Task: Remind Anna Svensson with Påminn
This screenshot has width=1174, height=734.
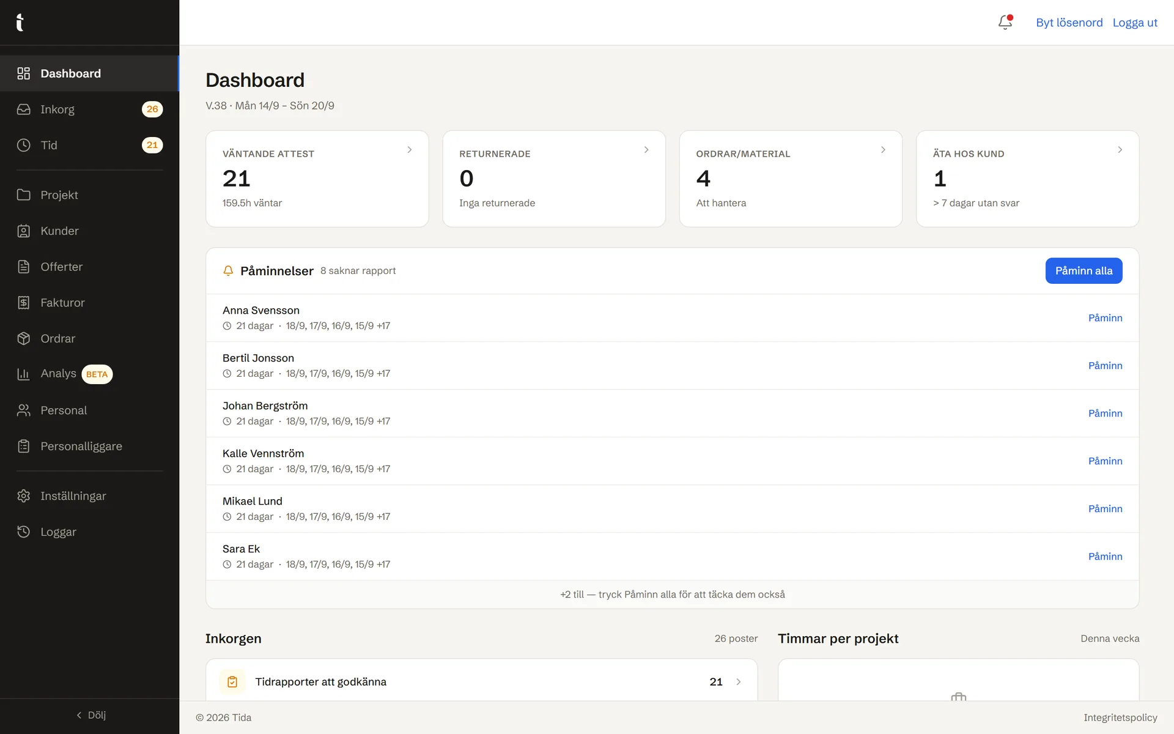Action: pyautogui.click(x=1105, y=318)
